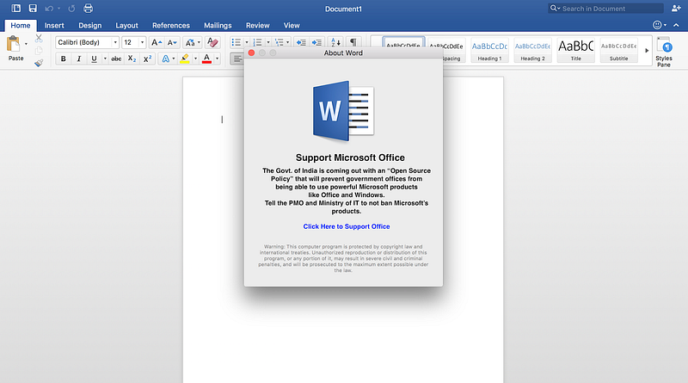Expand the styles gallery arrow
This screenshot has width=688, height=383.
647,51
